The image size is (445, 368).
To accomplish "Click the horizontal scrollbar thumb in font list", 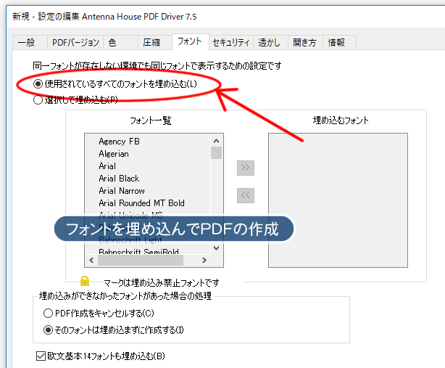I will pyautogui.click(x=141, y=261).
